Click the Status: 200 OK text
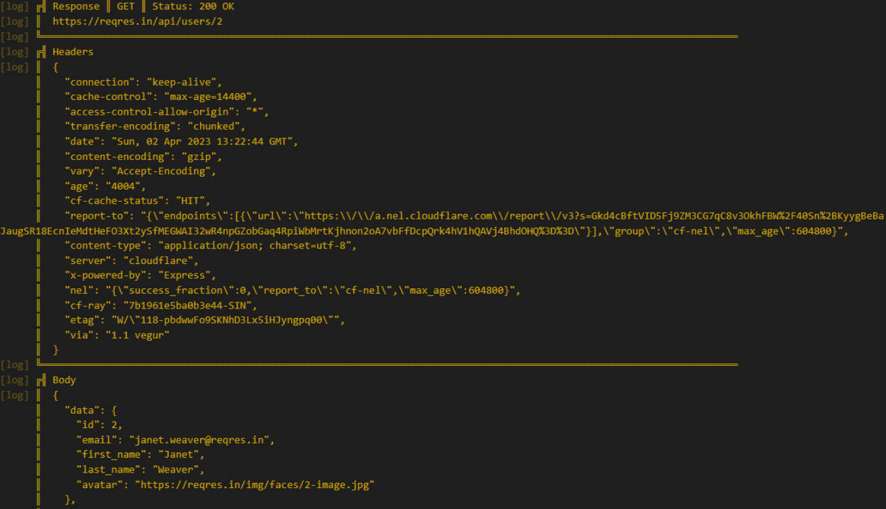 pos(193,6)
